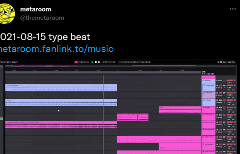Click the Record button in transport bar
The image size is (240, 154).
[99, 62]
